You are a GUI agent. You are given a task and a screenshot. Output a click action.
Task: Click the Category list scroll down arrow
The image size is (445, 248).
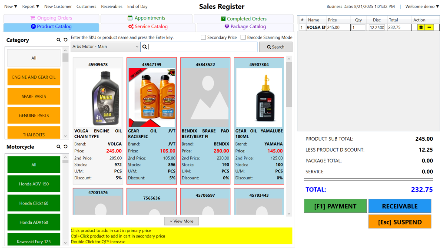[65, 136]
